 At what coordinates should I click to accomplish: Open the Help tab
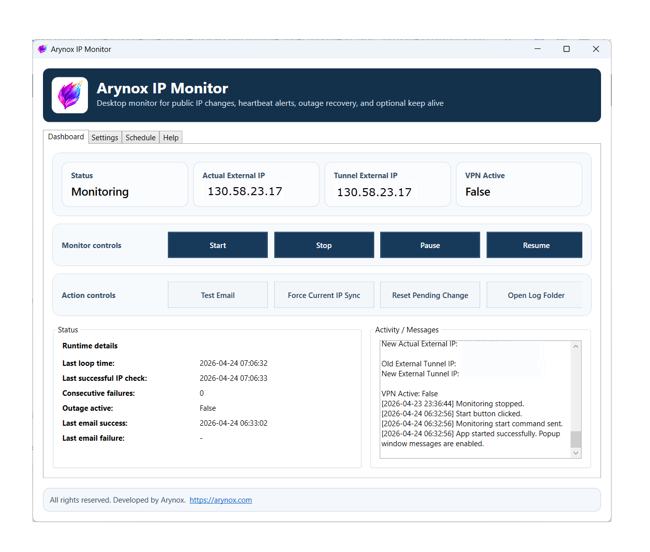[170, 138]
